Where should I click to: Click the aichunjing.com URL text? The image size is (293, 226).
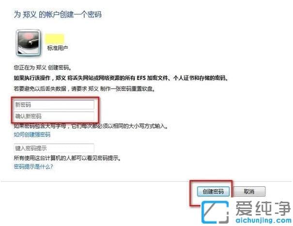click(x=263, y=220)
